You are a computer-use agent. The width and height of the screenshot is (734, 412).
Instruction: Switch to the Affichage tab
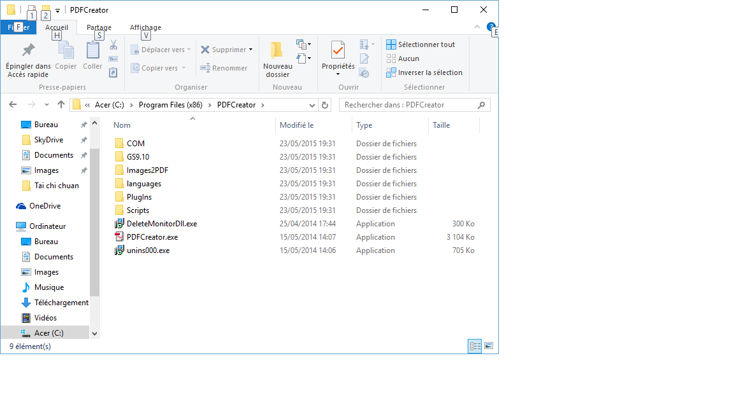(x=145, y=27)
